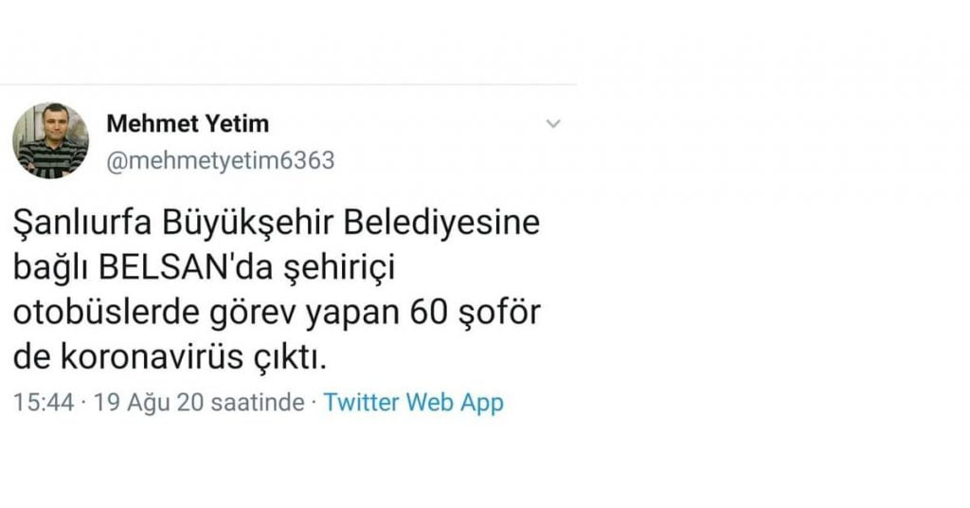The height and width of the screenshot is (508, 970).
Task: Select the 19 Ağu 20 date
Action: [149, 402]
